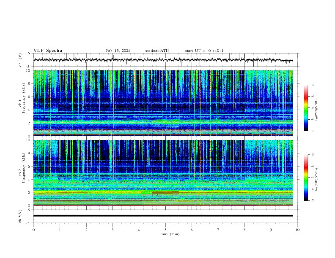Click the ch.2 color bar log(PSD) label
Screen dimensions: 335x258
(317, 180)
